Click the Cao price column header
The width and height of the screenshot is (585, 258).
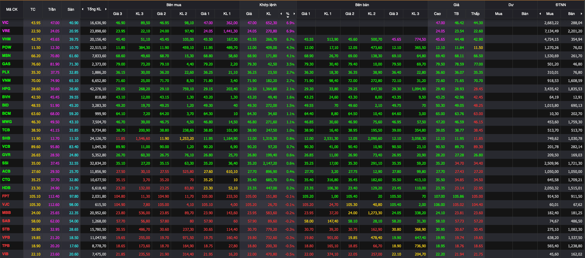pos(437,13)
